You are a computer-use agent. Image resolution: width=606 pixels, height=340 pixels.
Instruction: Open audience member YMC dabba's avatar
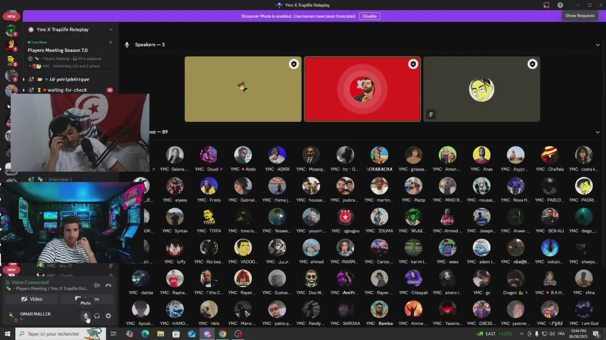(141, 279)
